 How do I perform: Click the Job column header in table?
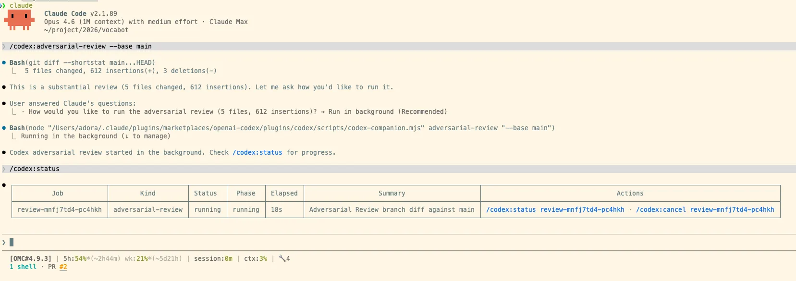point(58,193)
